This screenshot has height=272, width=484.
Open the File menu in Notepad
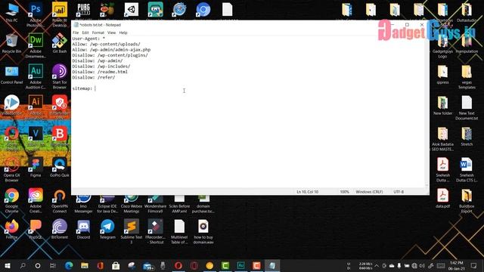pos(76,32)
